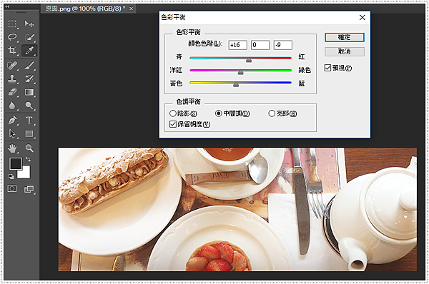Click the Magenta-Green slider handle
The image size is (429, 284).
pyautogui.click(x=240, y=72)
